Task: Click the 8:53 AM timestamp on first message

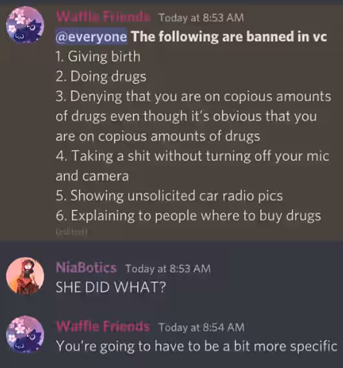Action: click(201, 18)
